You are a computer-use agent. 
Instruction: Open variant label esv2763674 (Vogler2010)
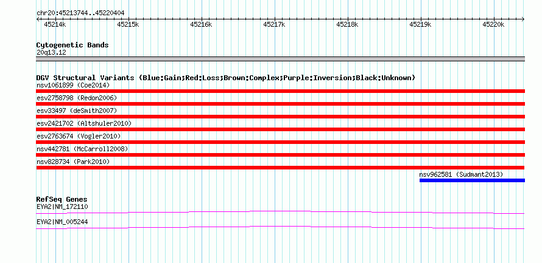tap(79, 136)
